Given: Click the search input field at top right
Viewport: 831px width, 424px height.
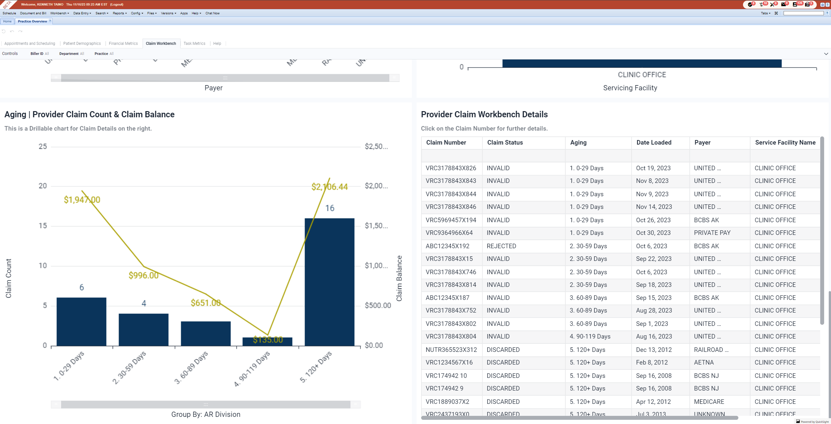Looking at the screenshot, I should [x=804, y=13].
